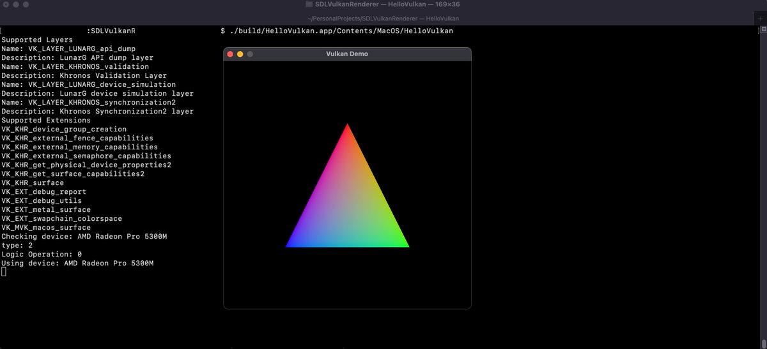This screenshot has height=349, width=767.
Task: Close the Vulkan Demo window
Action: (230, 54)
